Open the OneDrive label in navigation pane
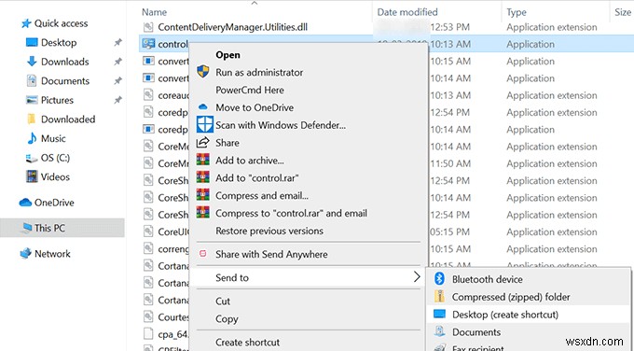Viewport: 634px width, 351px height. [x=54, y=203]
